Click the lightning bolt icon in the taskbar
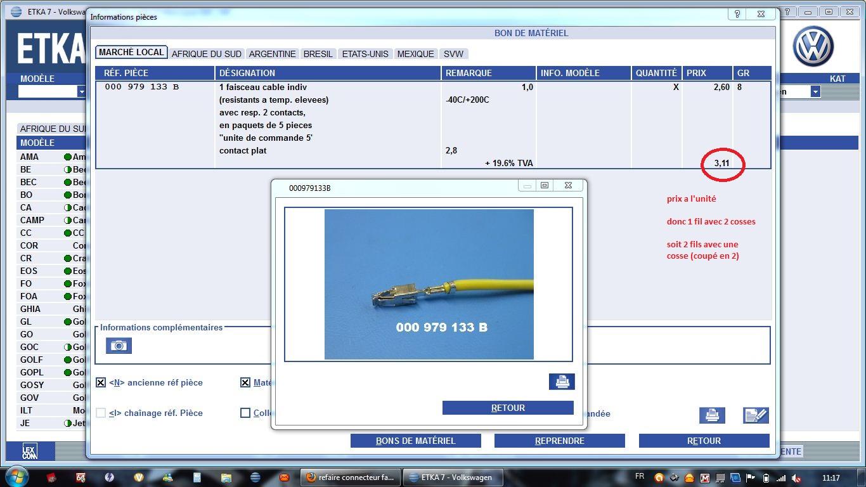The height and width of the screenshot is (487, 866). coord(110,477)
